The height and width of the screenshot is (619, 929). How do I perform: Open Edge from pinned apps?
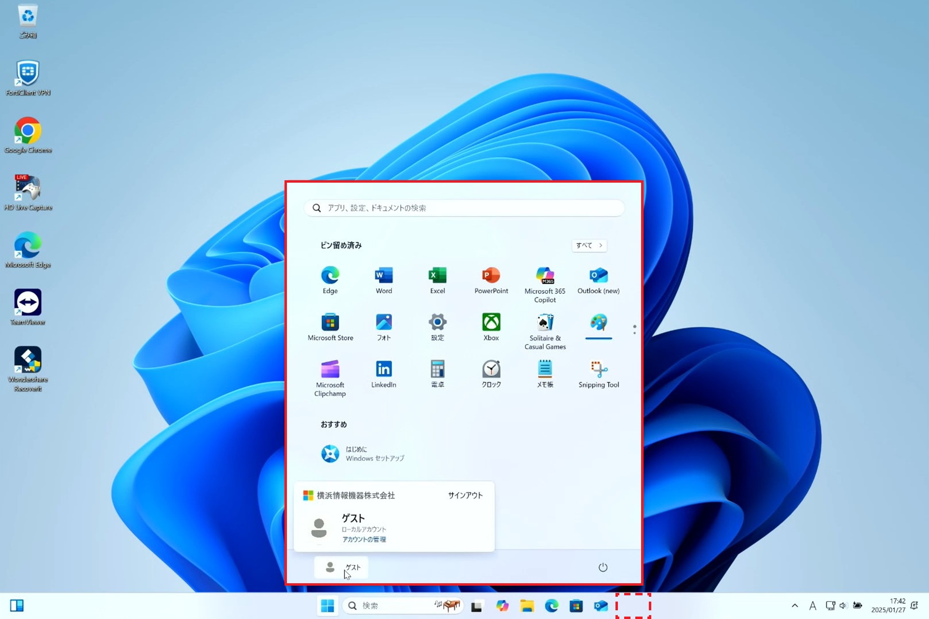[x=330, y=280]
